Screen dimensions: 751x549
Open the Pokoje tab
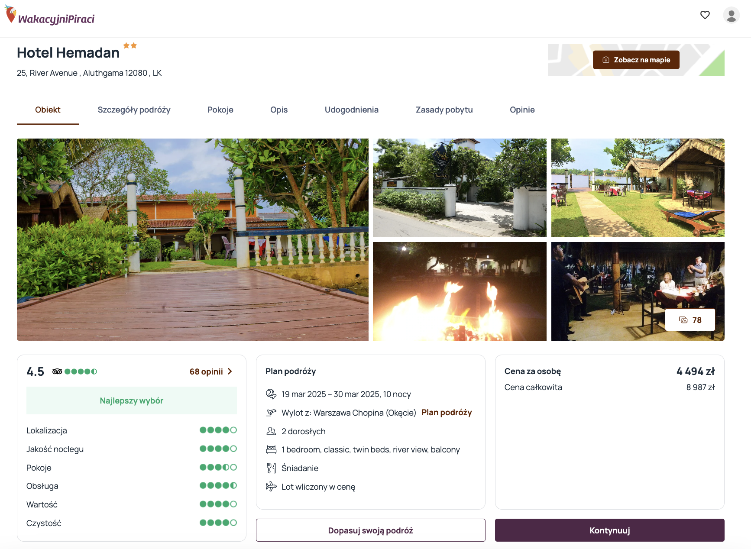[x=220, y=110]
